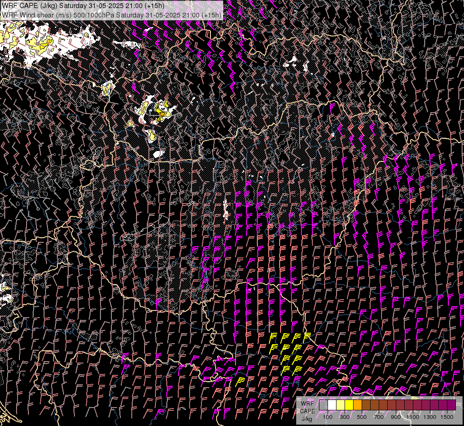The width and height of the screenshot is (464, 426).
Task: Click the WRF Wind shear title line
Action: (111, 15)
